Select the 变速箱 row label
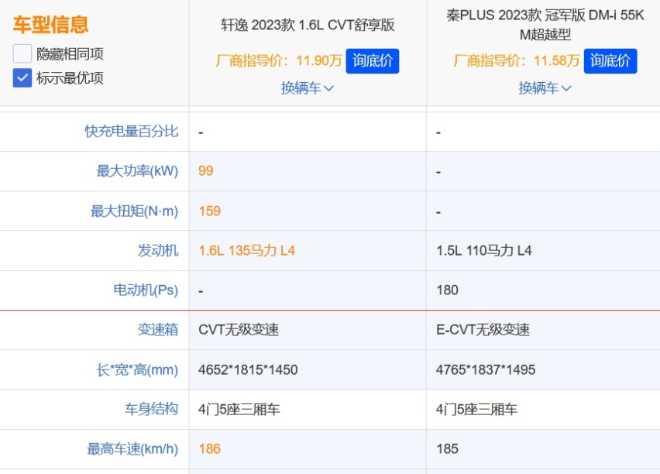This screenshot has height=474, width=660. 158,330
